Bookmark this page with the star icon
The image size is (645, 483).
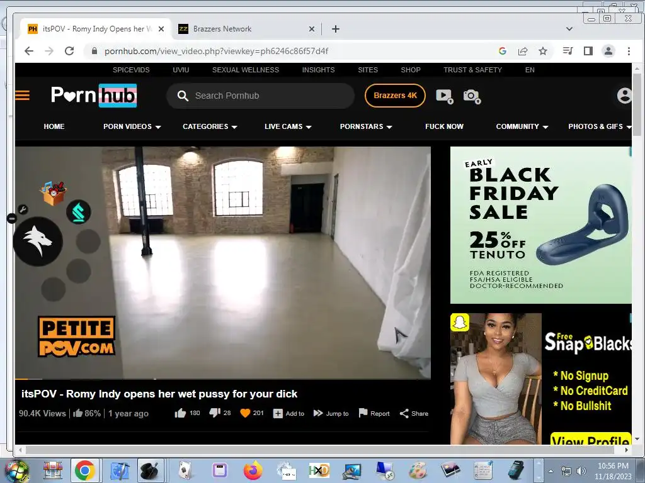click(x=543, y=51)
